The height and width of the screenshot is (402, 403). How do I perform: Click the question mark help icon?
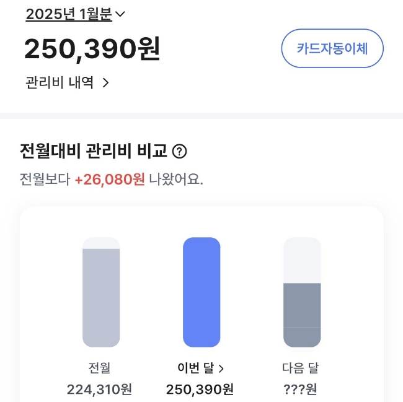179,151
